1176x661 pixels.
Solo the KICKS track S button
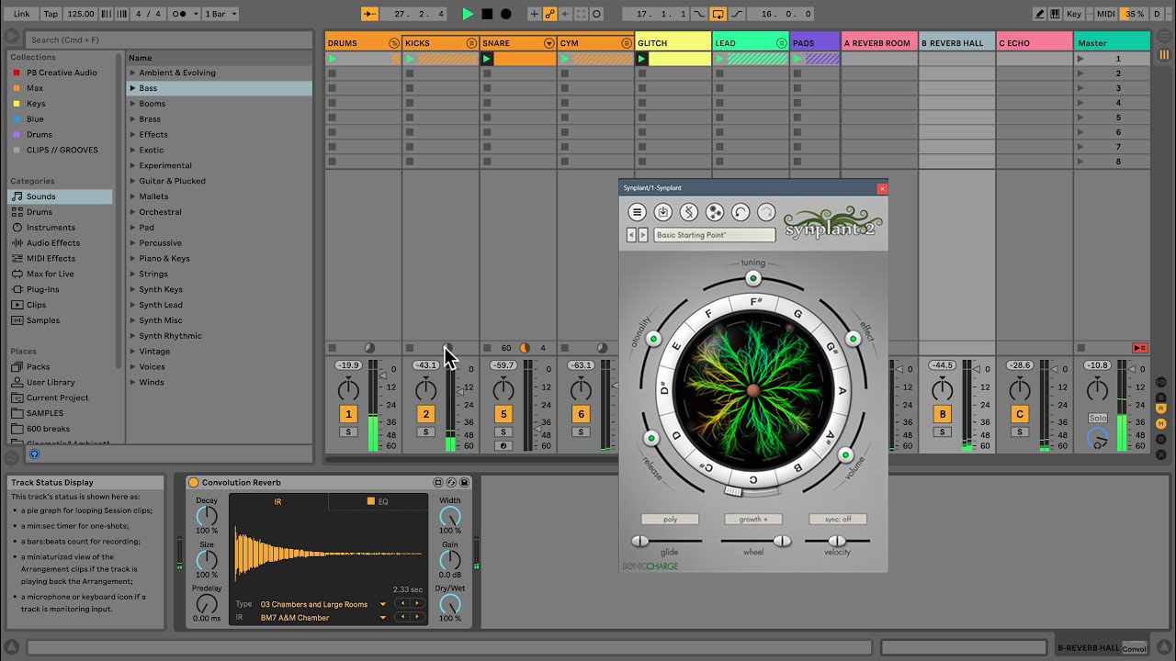[x=426, y=431]
